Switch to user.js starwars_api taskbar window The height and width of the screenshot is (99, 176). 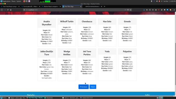pos(71,98)
